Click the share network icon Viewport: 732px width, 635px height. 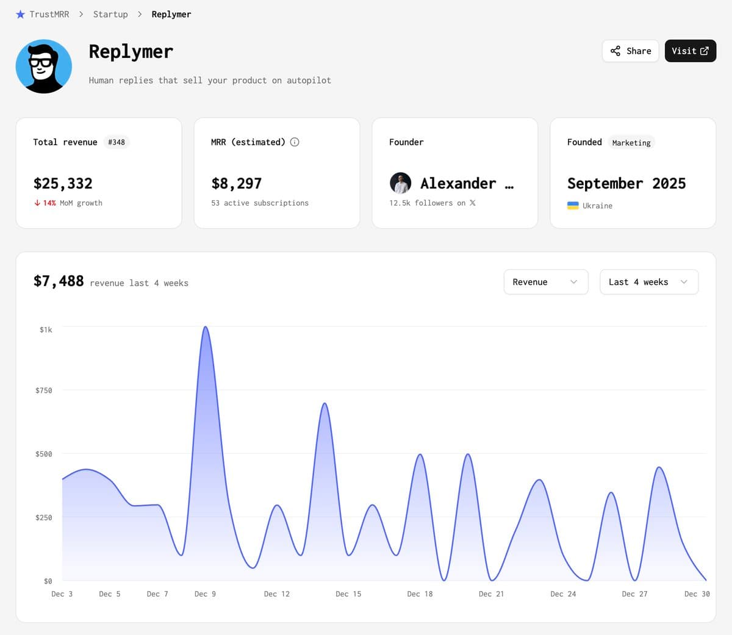(x=615, y=51)
